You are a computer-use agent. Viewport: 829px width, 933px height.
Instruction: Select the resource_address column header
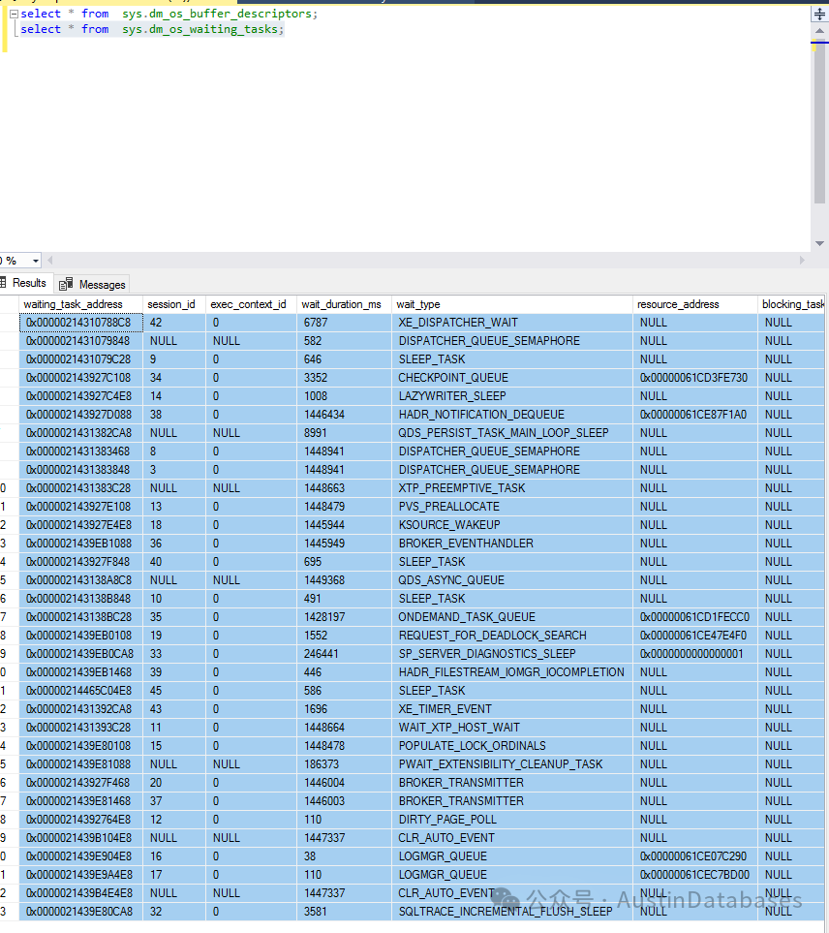695,304
